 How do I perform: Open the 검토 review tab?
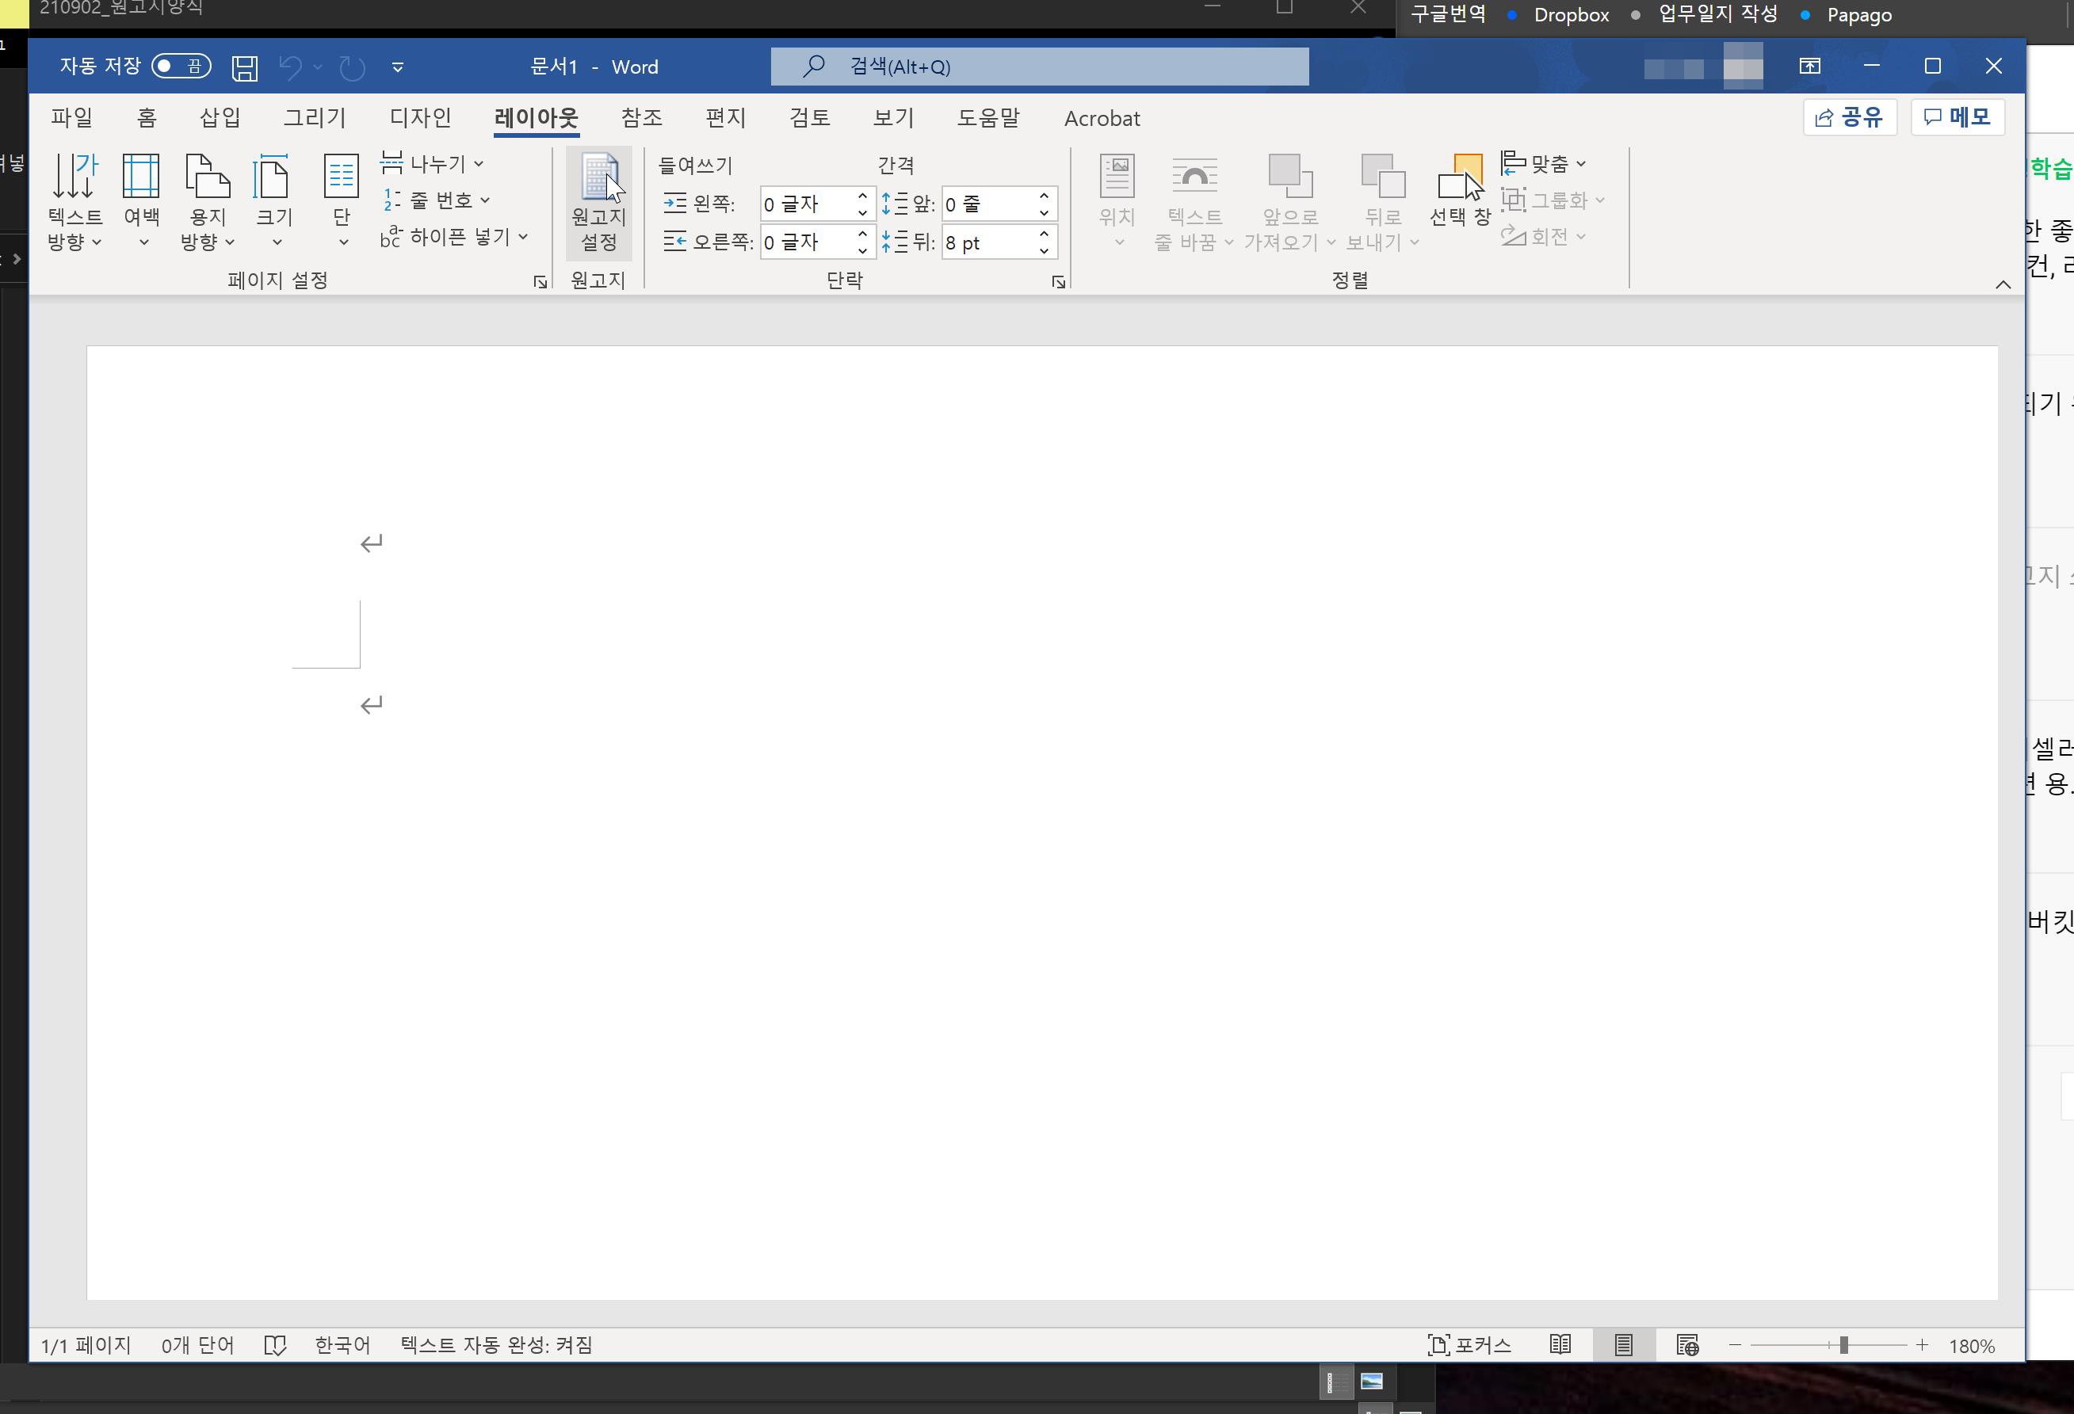pyautogui.click(x=808, y=118)
